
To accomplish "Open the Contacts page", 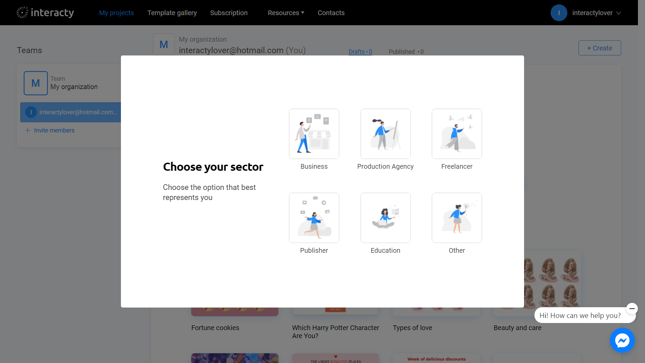I will (331, 13).
